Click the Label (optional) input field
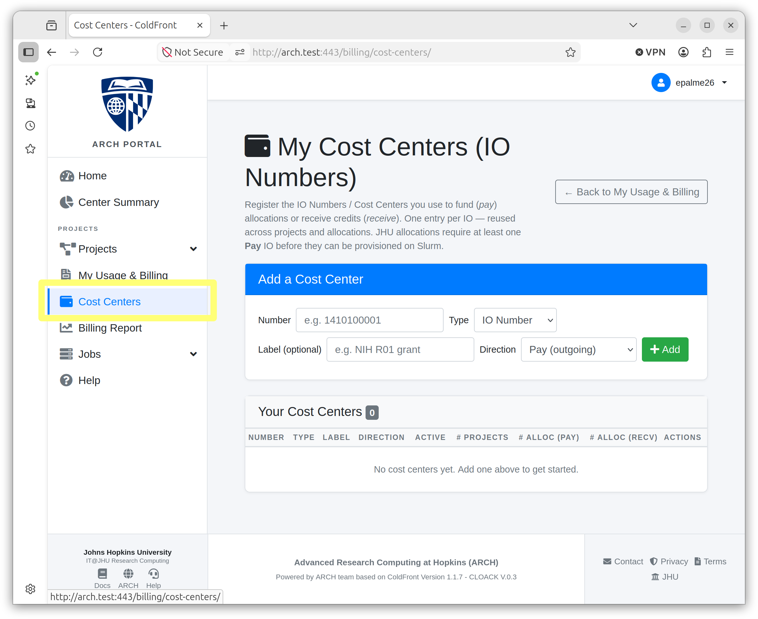 (400, 349)
